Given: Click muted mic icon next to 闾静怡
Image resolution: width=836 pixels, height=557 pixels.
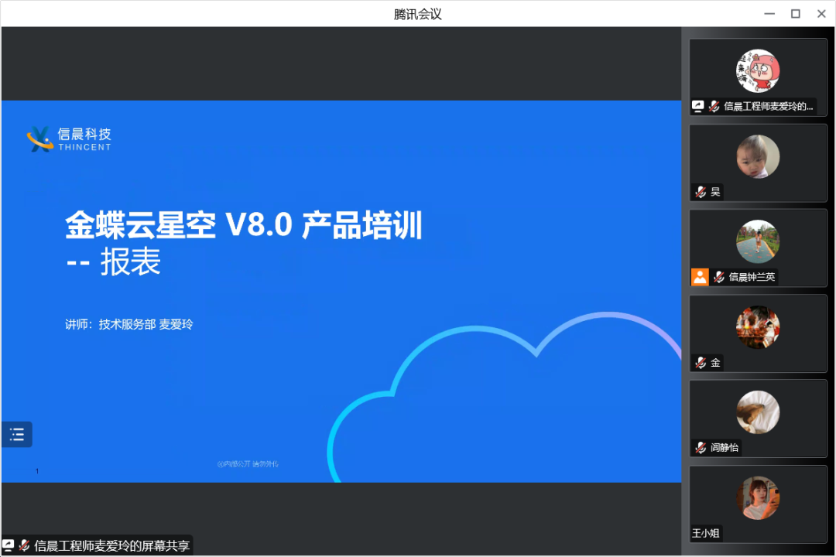Looking at the screenshot, I should point(701,448).
